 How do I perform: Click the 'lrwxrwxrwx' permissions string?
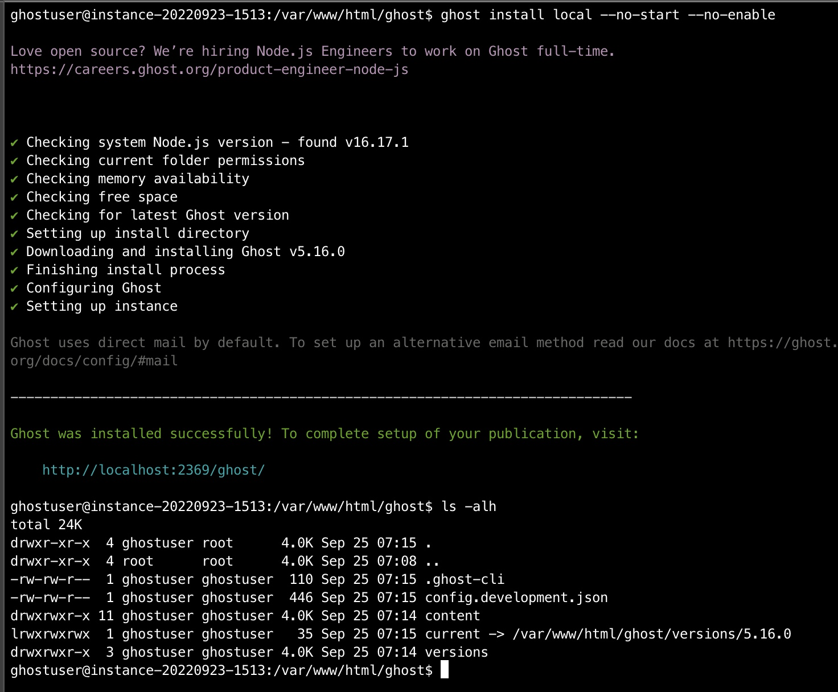pyautogui.click(x=50, y=634)
